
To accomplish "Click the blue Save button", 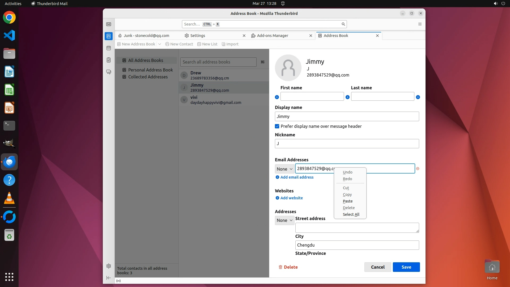I will click(x=406, y=267).
